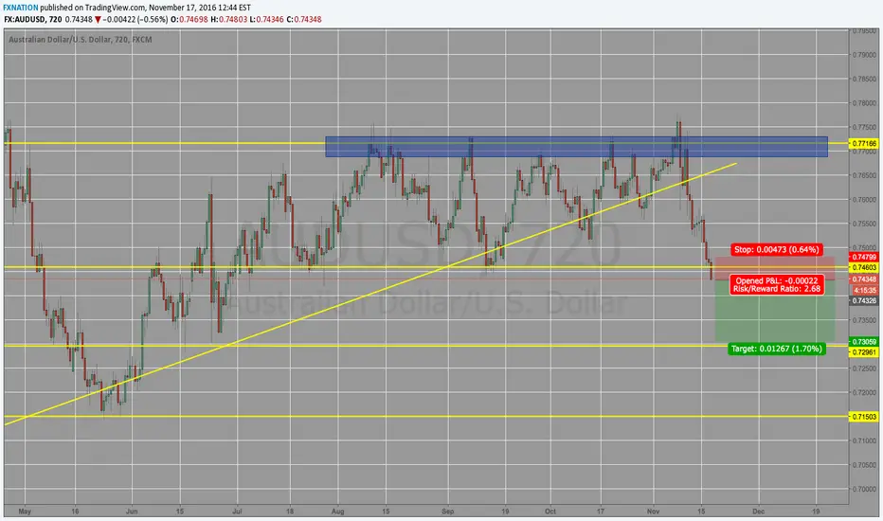Image resolution: width=883 pixels, height=521 pixels.
Task: Click the Jul label on time axis
Action: (237, 512)
